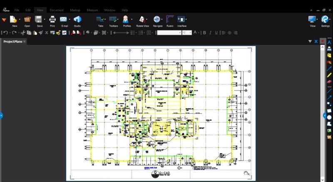
Task: Select the Note tool in the right sidebar
Action: 329,56
